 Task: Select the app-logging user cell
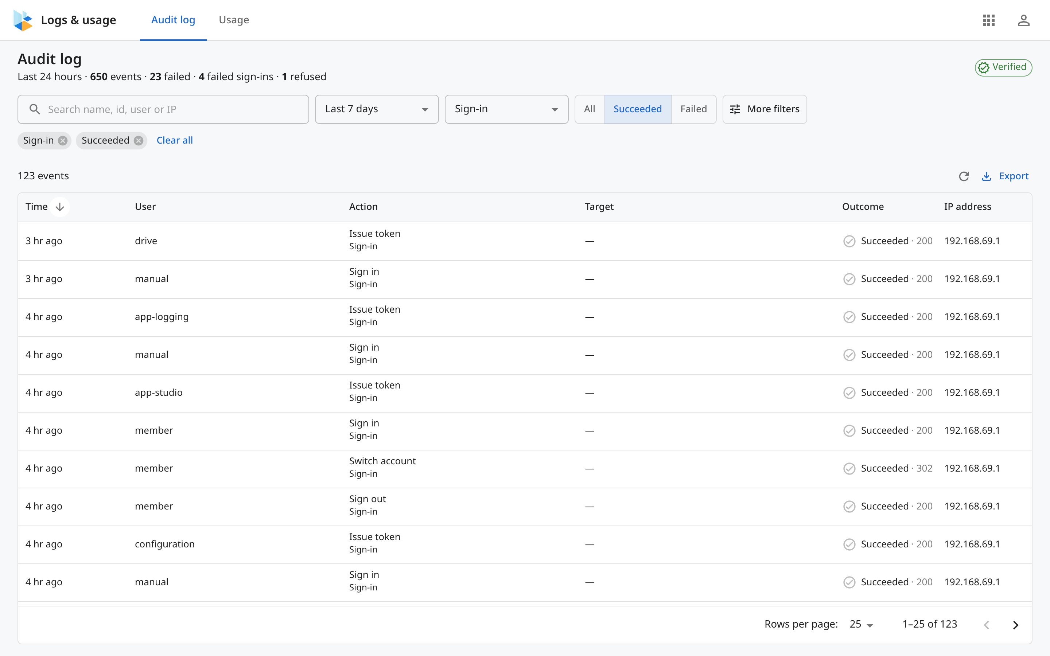point(162,317)
